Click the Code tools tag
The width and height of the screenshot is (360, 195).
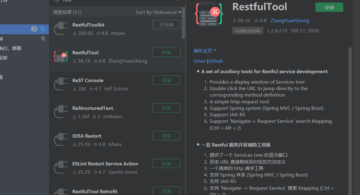click(248, 31)
